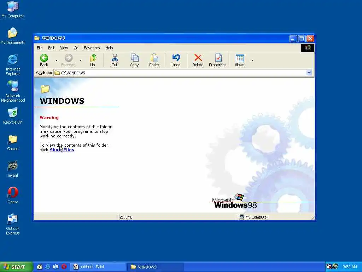The height and width of the screenshot is (272, 362).
Task: Open the Address bar dropdown list
Action: pos(309,73)
